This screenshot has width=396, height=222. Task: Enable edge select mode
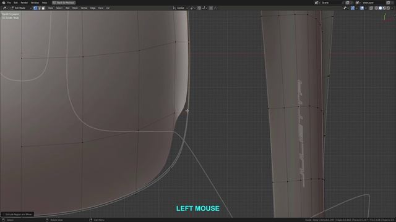[39, 8]
